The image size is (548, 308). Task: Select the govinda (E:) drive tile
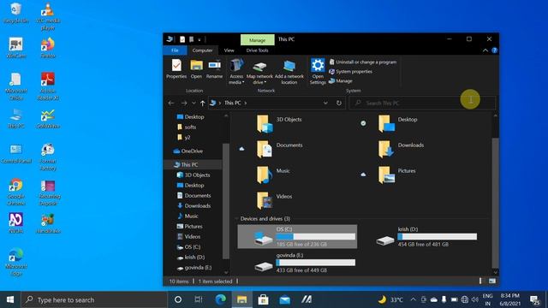[x=305, y=263]
